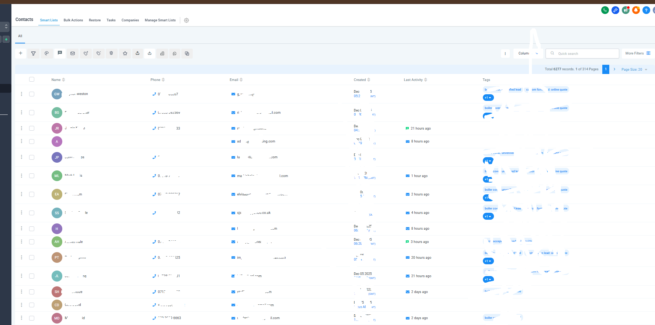The width and height of the screenshot is (655, 325).
Task: Open the funnel filter icon
Action: coord(34,53)
